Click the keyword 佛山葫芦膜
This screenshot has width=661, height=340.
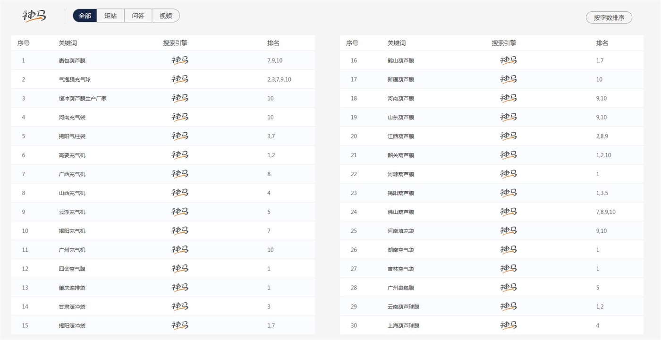(x=400, y=212)
